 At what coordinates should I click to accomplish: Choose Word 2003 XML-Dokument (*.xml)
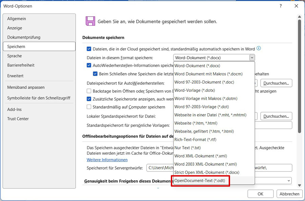pos(214,164)
